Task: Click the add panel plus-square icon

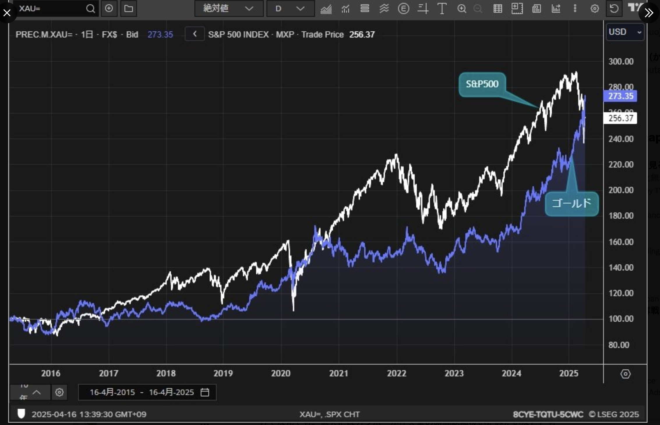Action: click(x=517, y=9)
